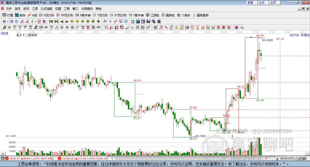Click the red save disk icon
Viewport: 310px width, 167px height.
(x=148, y=22)
